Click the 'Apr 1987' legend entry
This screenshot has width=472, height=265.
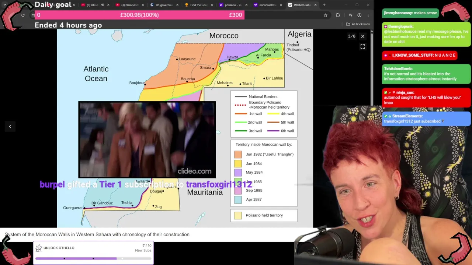pos(248,199)
